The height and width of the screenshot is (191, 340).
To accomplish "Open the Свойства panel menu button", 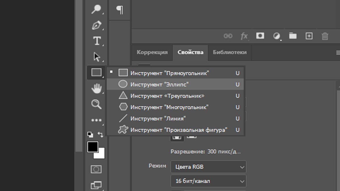I will tap(338, 53).
